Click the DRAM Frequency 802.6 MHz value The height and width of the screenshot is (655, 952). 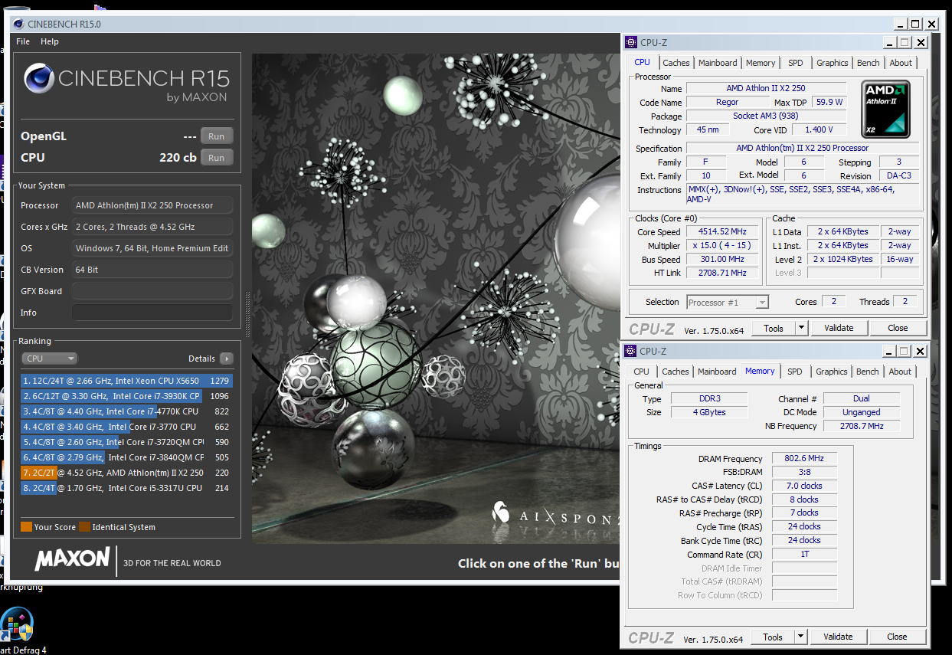[804, 458]
